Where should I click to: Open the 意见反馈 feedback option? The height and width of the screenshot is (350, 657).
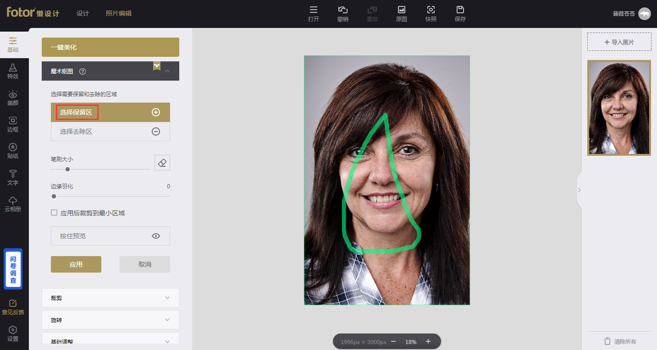[x=13, y=307]
